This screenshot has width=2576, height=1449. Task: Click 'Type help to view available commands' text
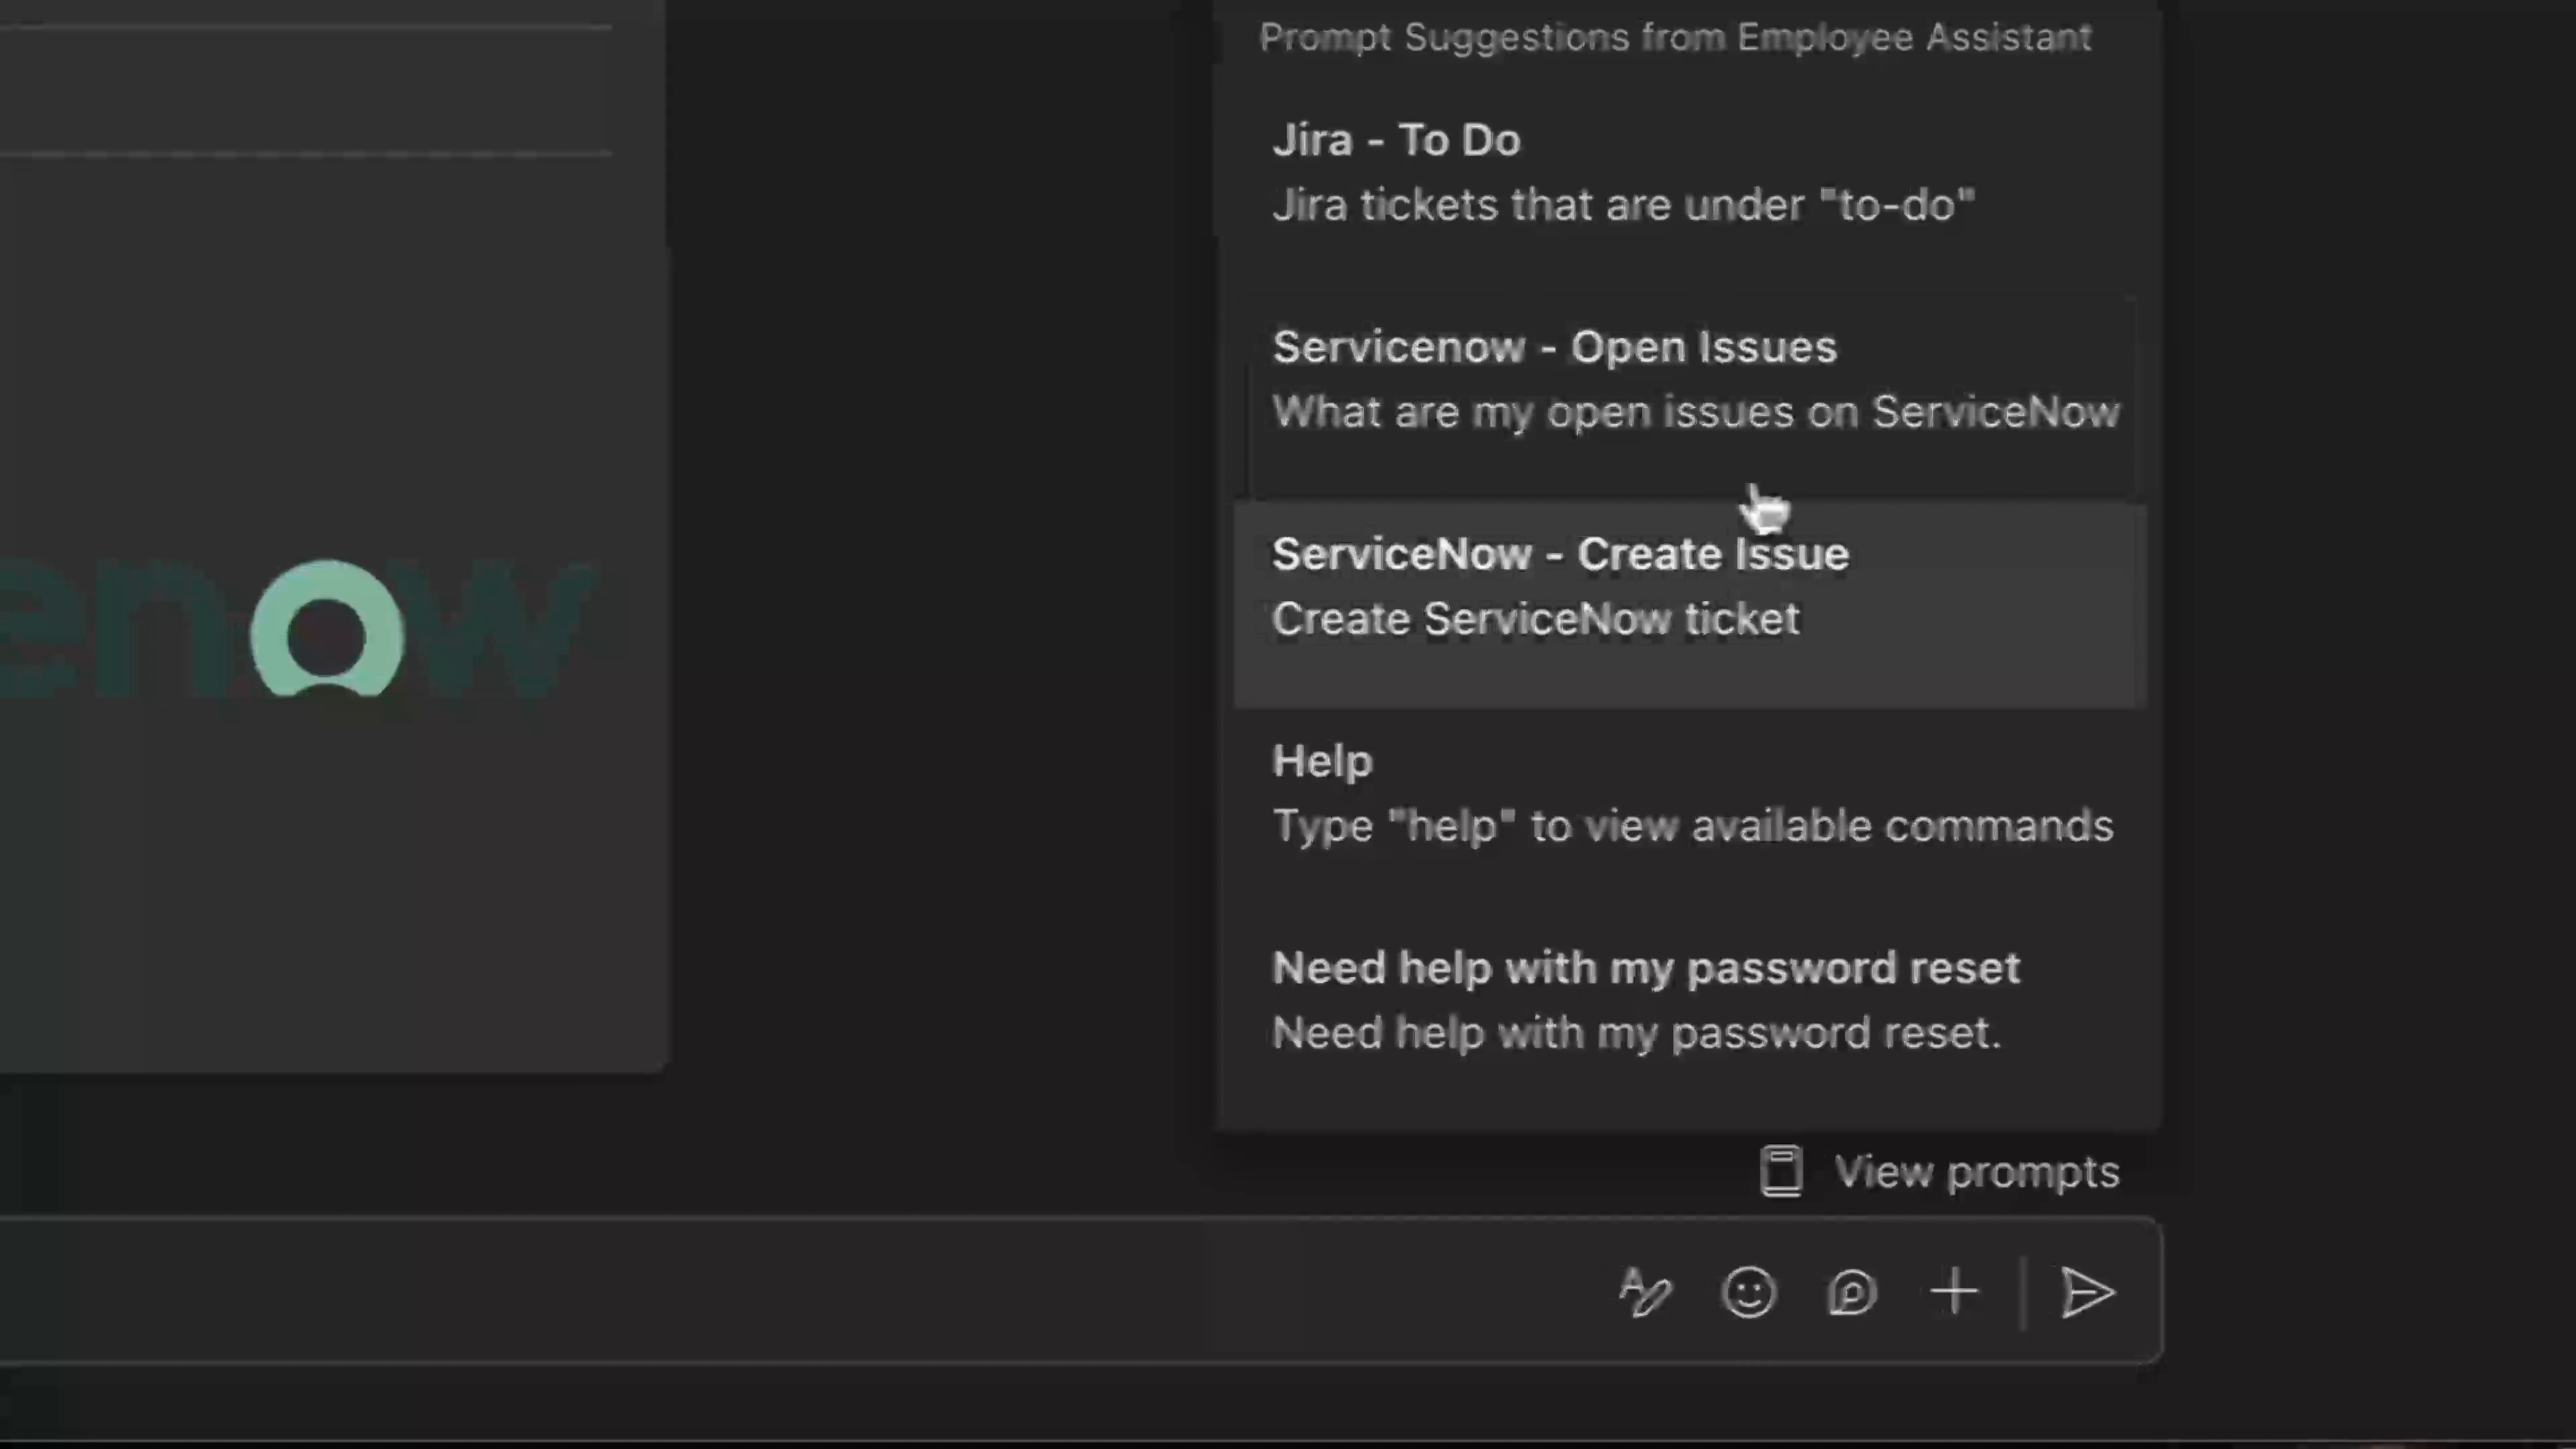1692,825
